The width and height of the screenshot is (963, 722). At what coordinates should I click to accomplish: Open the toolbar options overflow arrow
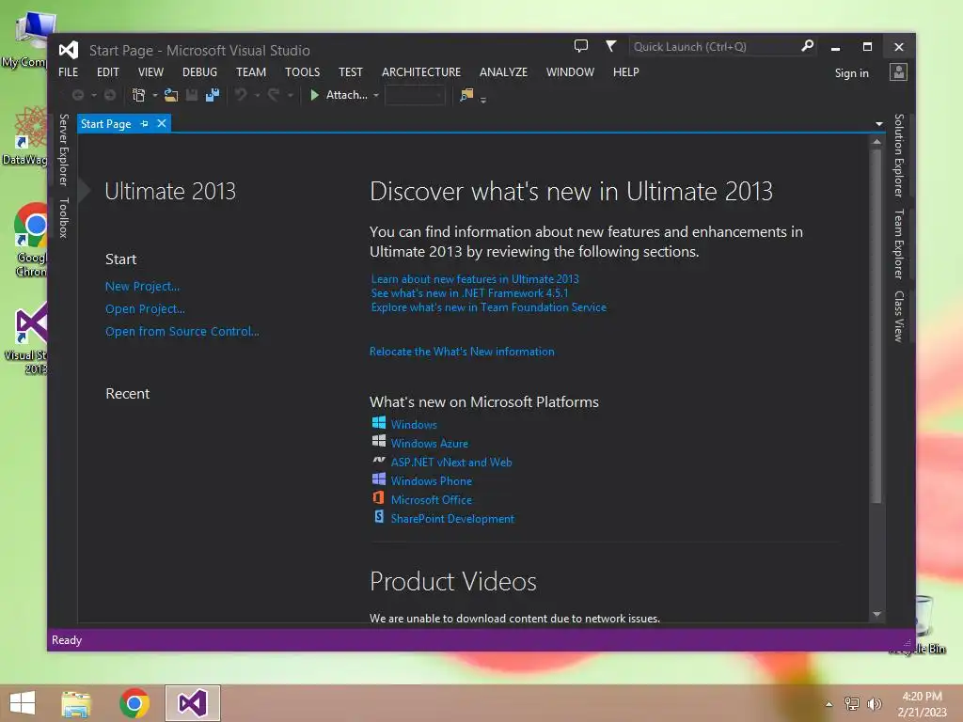pyautogui.click(x=483, y=100)
